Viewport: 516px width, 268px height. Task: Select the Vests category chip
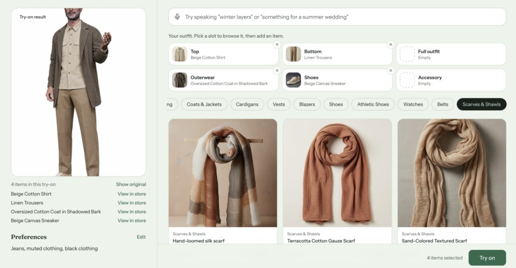click(x=278, y=104)
